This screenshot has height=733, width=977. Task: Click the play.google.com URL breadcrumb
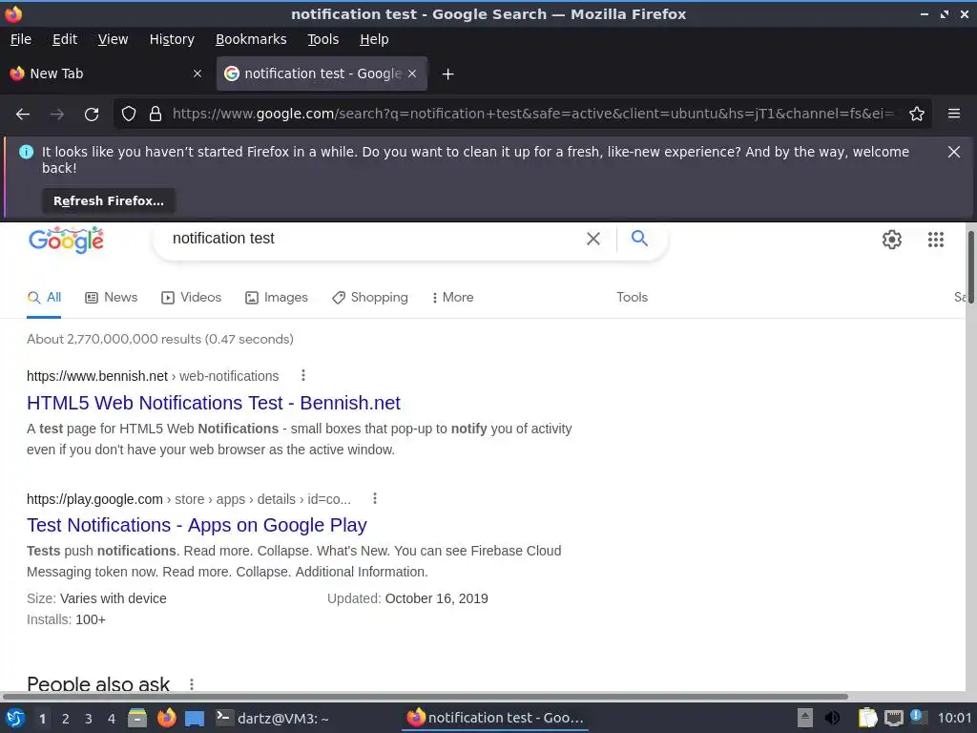coord(189,499)
